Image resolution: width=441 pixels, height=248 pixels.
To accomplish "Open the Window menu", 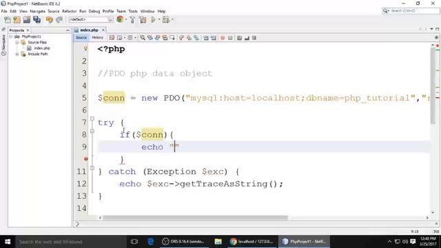I will click(147, 11).
